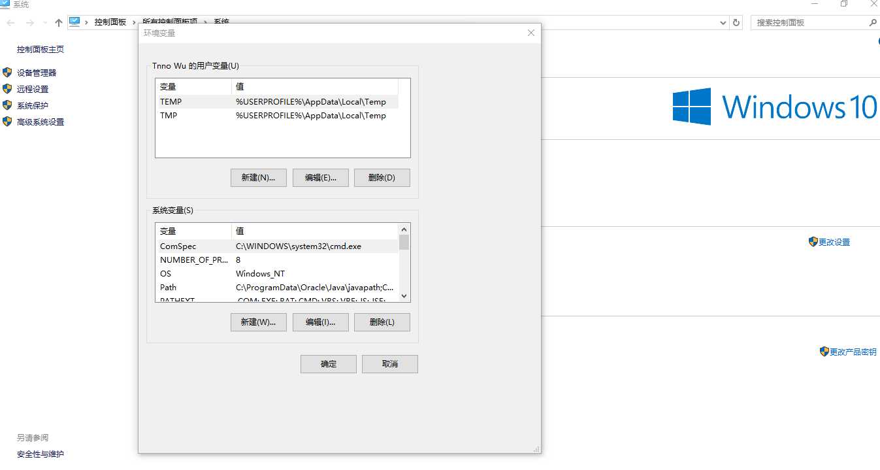Click shield icon next to 设备管理器

pos(7,73)
